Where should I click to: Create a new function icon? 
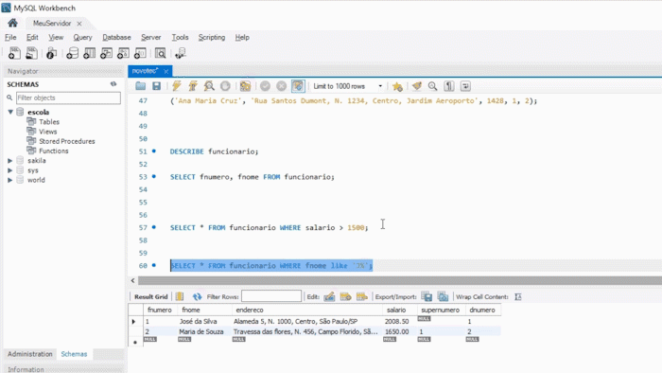[x=140, y=53]
